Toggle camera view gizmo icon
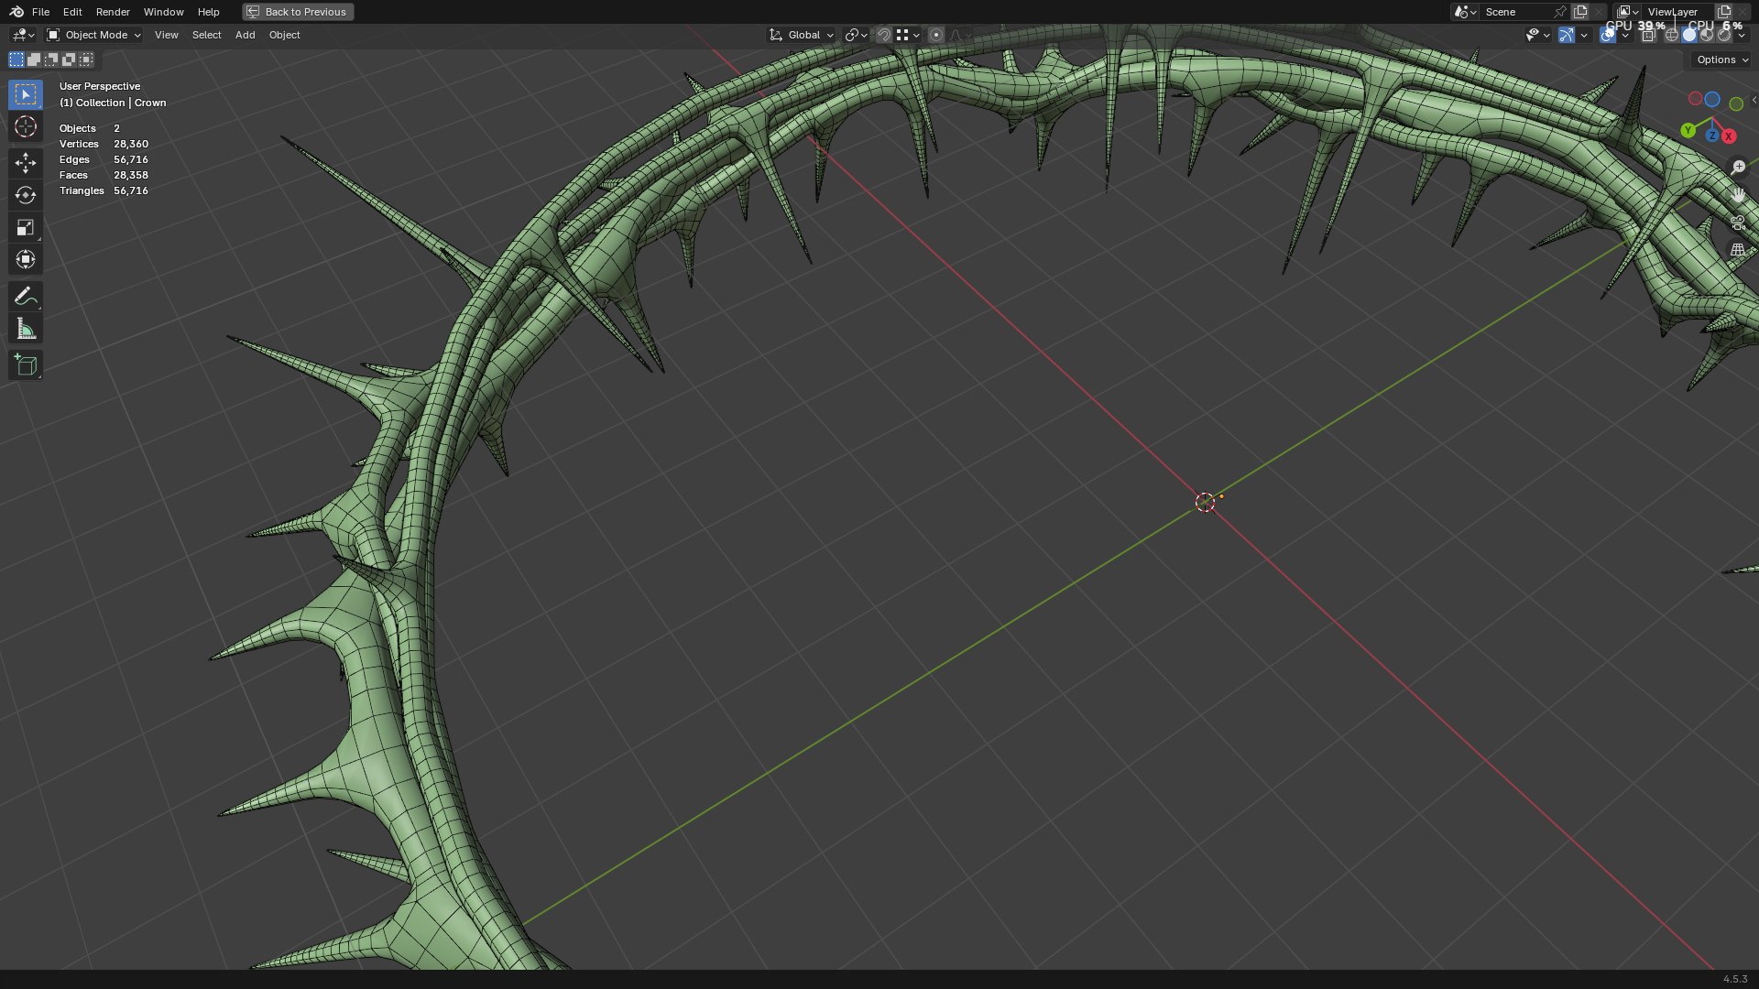Screen dimensions: 1759x989 click(x=1738, y=223)
